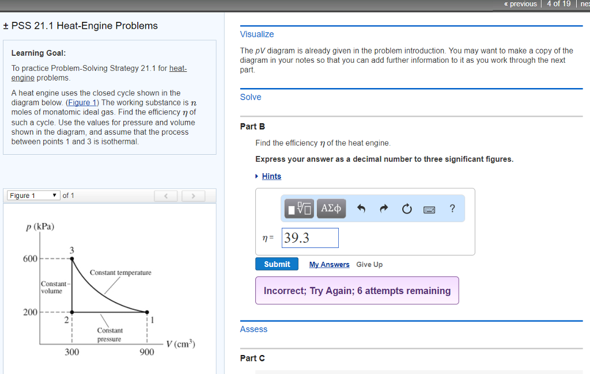This screenshot has height=374, width=590.
Task: Undo the last equation editor entry
Action: (361, 208)
